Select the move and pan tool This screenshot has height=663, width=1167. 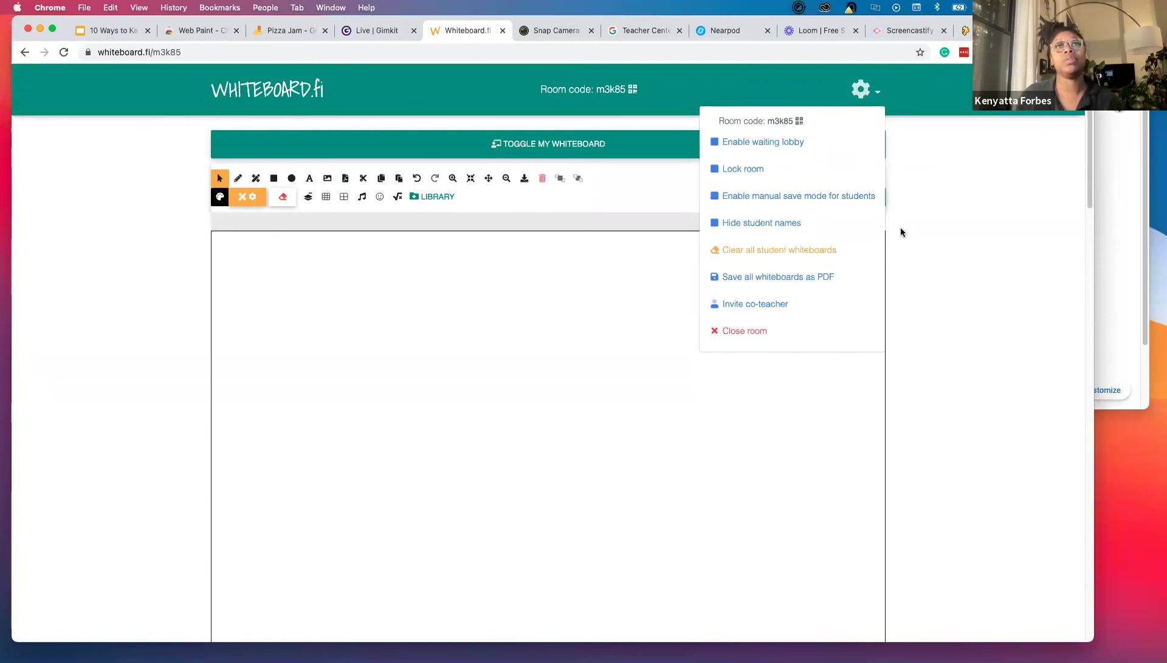[x=488, y=178]
